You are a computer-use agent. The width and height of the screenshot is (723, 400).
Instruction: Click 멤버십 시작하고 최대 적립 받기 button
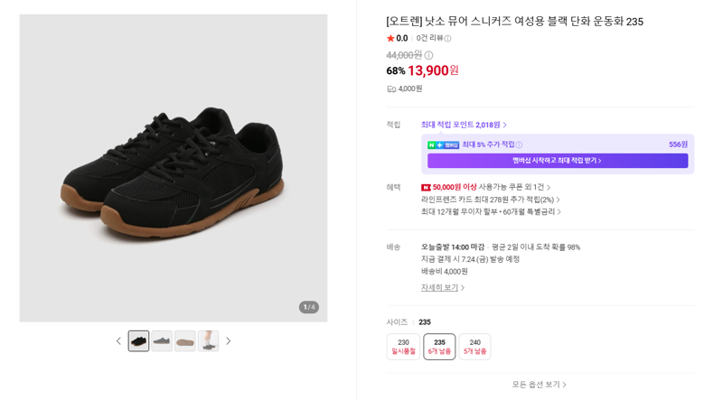click(x=558, y=161)
